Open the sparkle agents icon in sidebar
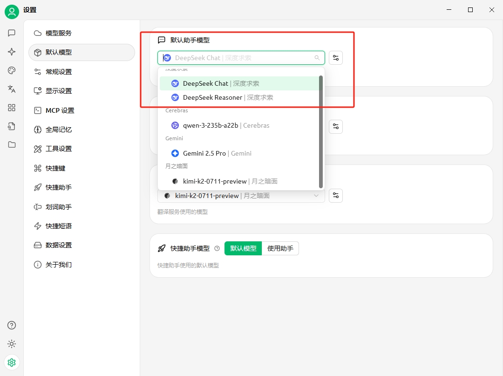This screenshot has height=376, width=503. tap(12, 52)
